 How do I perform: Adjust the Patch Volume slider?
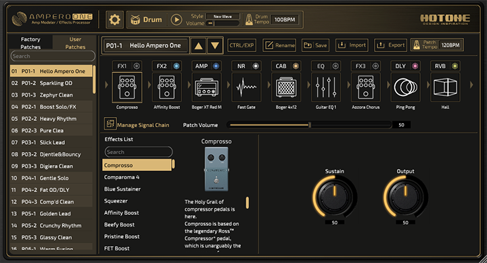coord(310,125)
